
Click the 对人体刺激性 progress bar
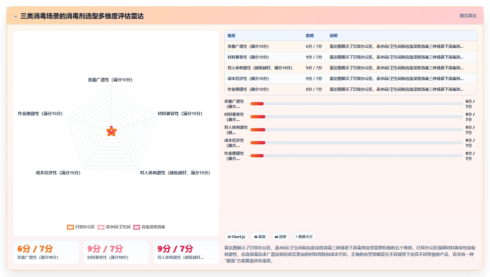tap(356, 130)
